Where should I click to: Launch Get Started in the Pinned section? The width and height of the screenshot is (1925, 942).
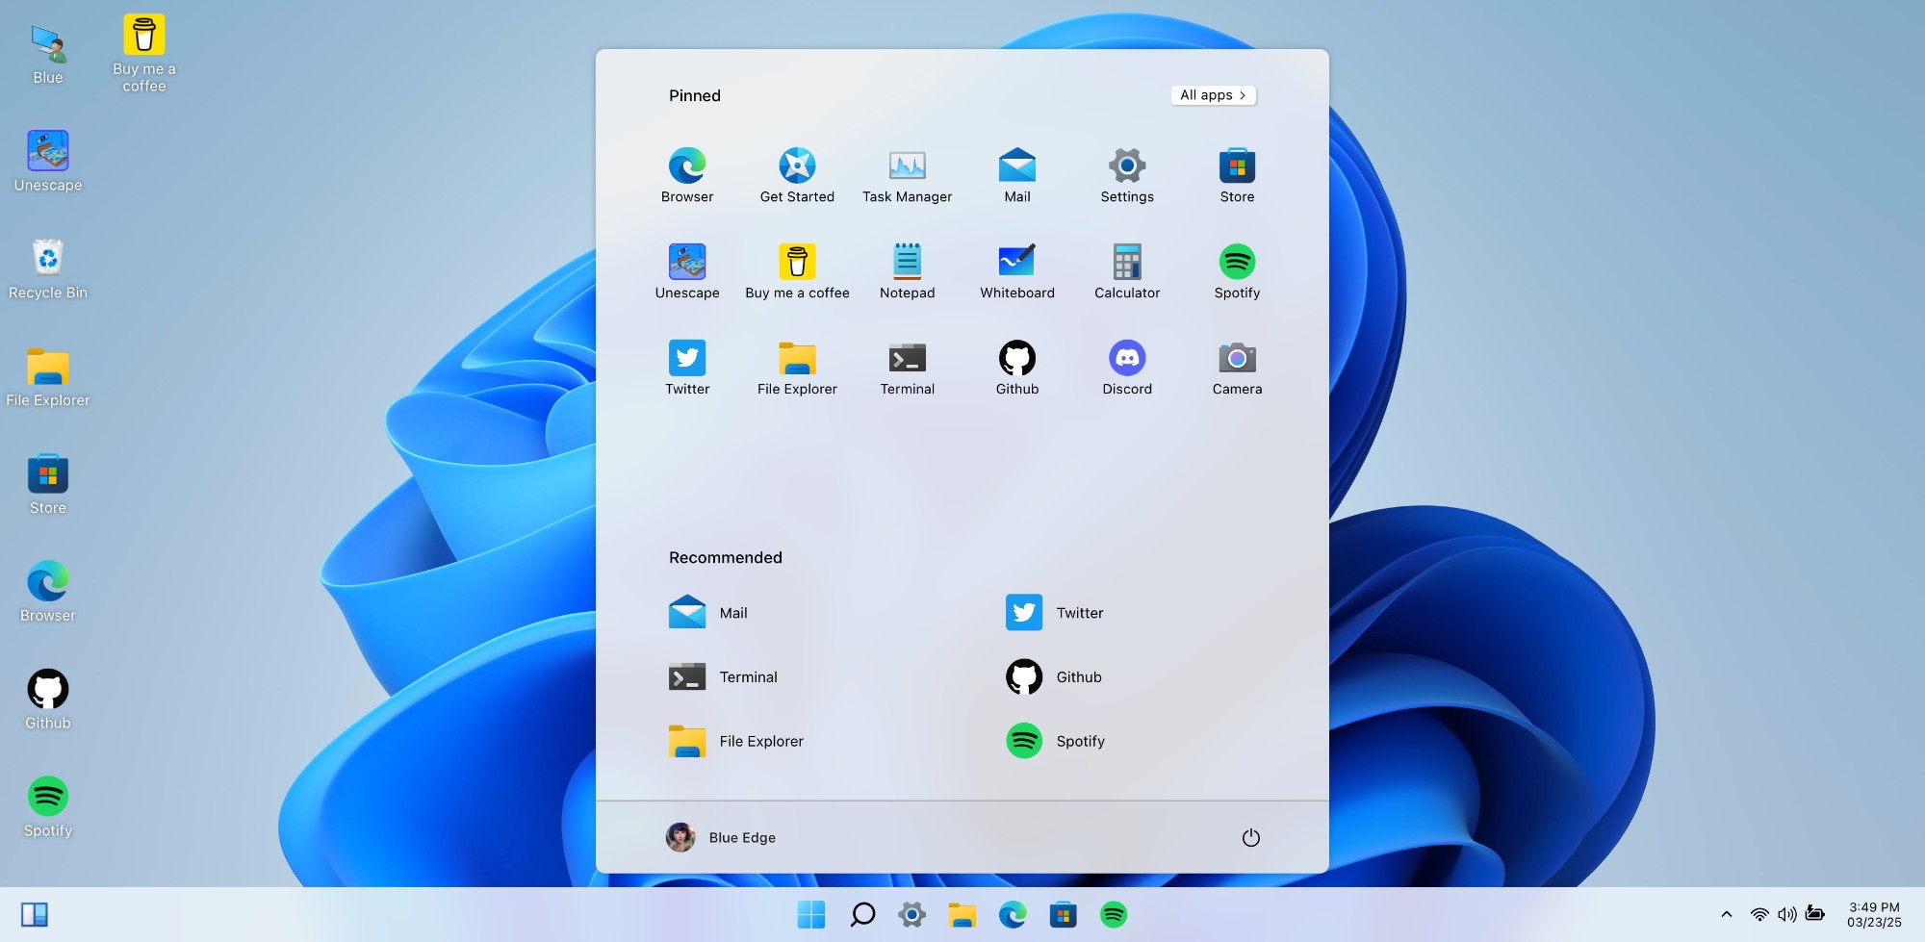click(797, 175)
